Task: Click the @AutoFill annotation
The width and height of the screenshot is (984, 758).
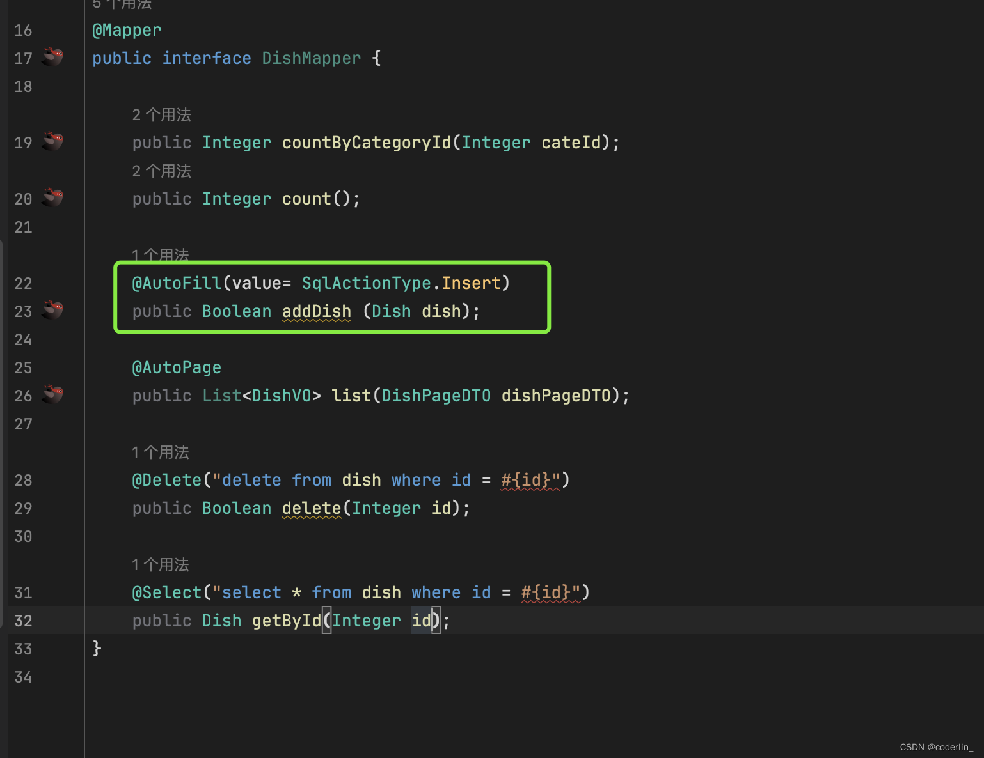Action: tap(177, 283)
